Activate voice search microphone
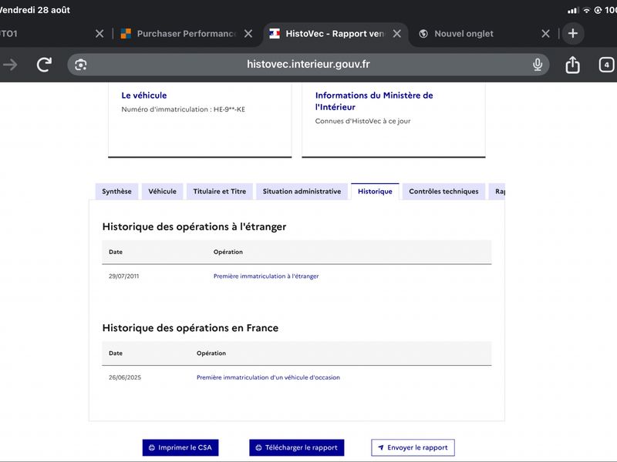The height and width of the screenshot is (462, 617). point(538,65)
